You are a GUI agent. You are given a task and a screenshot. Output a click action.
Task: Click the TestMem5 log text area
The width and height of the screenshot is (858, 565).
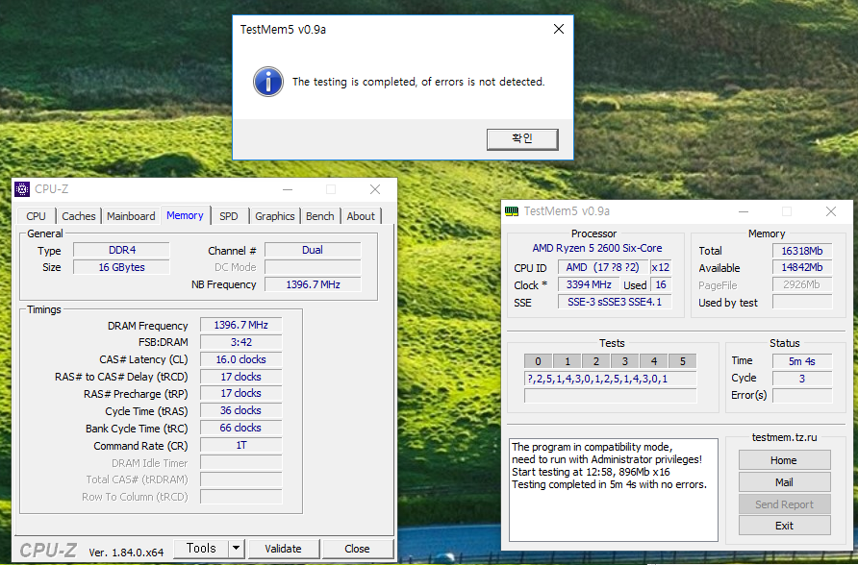point(614,490)
